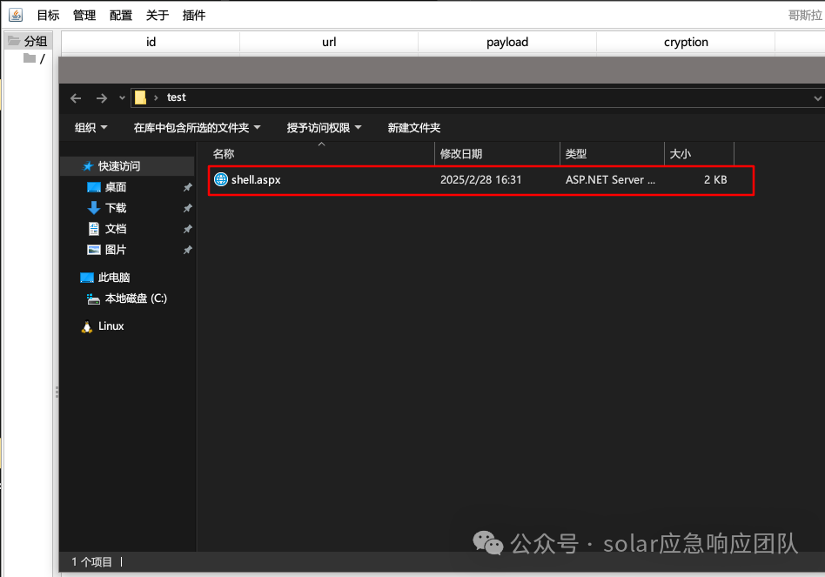The width and height of the screenshot is (825, 577).
Task: Expand the 授予访问权限 dropdown
Action: pyautogui.click(x=324, y=128)
